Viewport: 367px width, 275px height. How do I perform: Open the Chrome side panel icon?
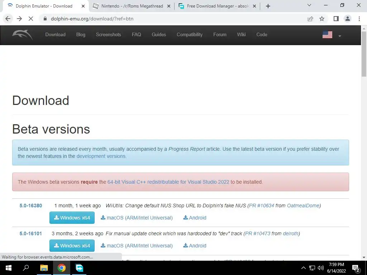point(336,19)
